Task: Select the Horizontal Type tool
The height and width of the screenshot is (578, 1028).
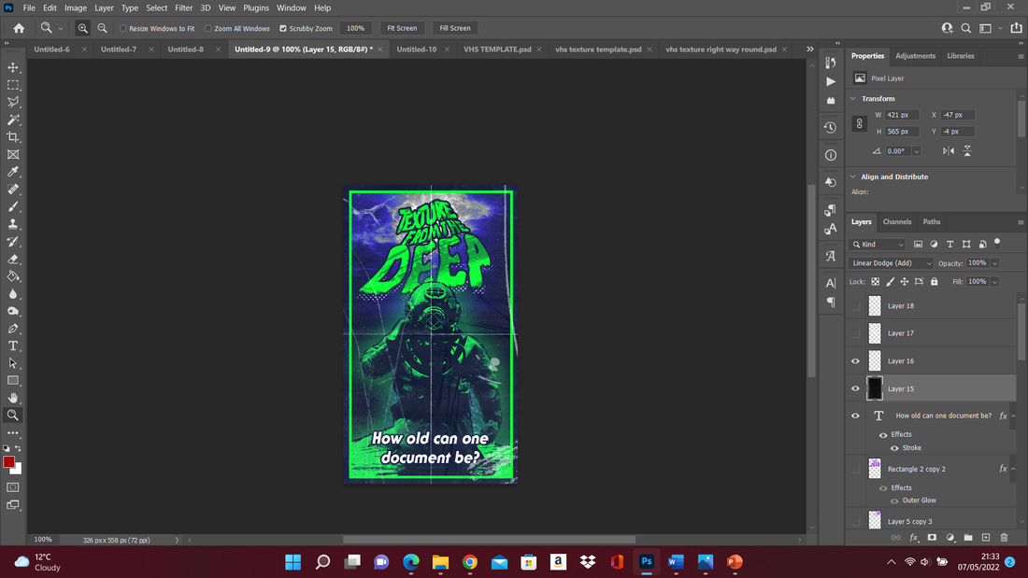Action: click(13, 345)
